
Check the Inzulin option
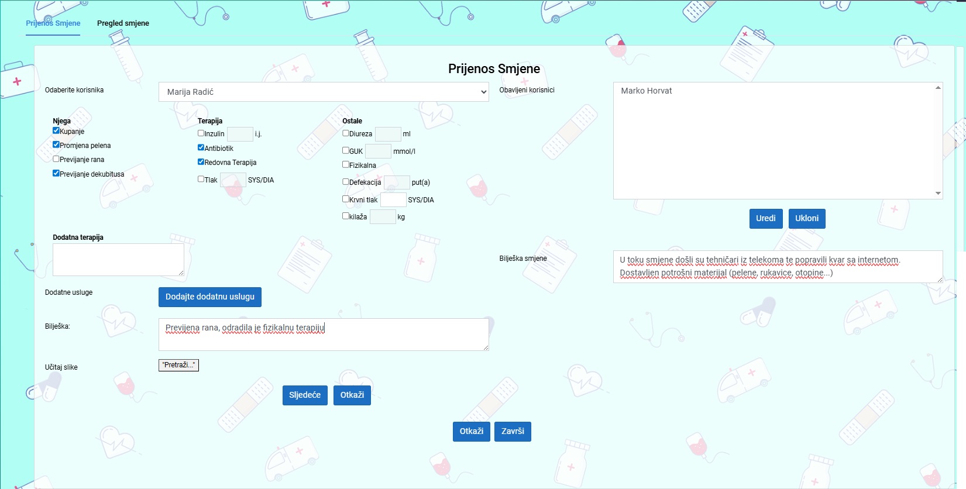click(x=201, y=133)
